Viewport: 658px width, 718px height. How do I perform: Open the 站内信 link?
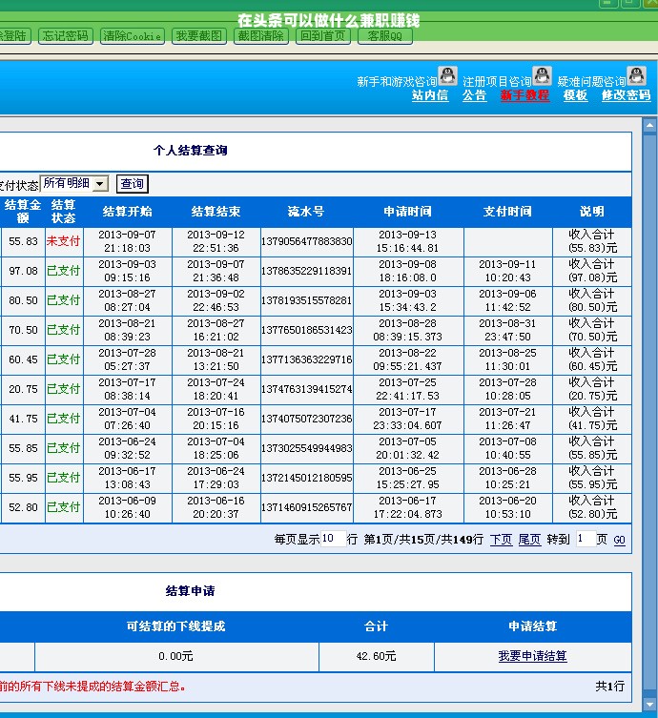point(430,95)
